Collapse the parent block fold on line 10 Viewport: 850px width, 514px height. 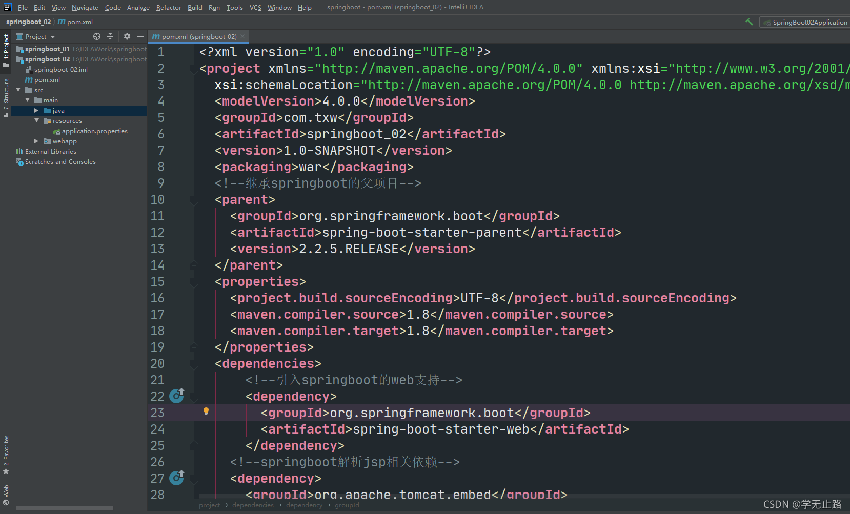194,200
